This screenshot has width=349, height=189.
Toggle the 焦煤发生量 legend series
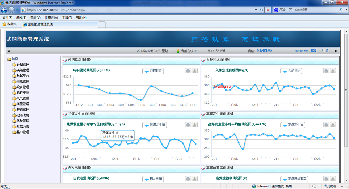tap(155, 125)
